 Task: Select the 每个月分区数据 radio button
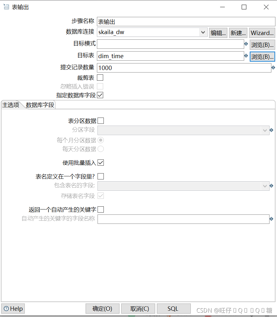(x=101, y=140)
